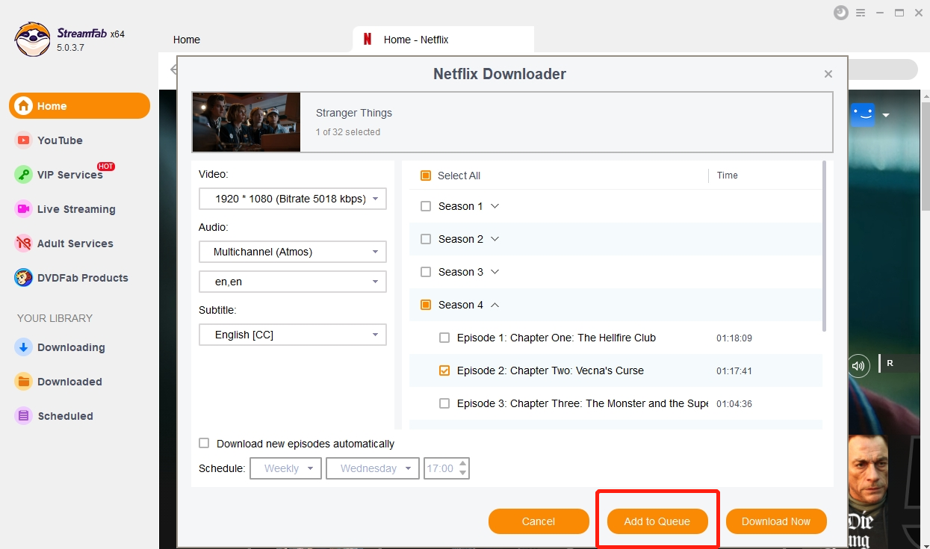Click Download Now button
The image size is (930, 549).
(x=776, y=521)
